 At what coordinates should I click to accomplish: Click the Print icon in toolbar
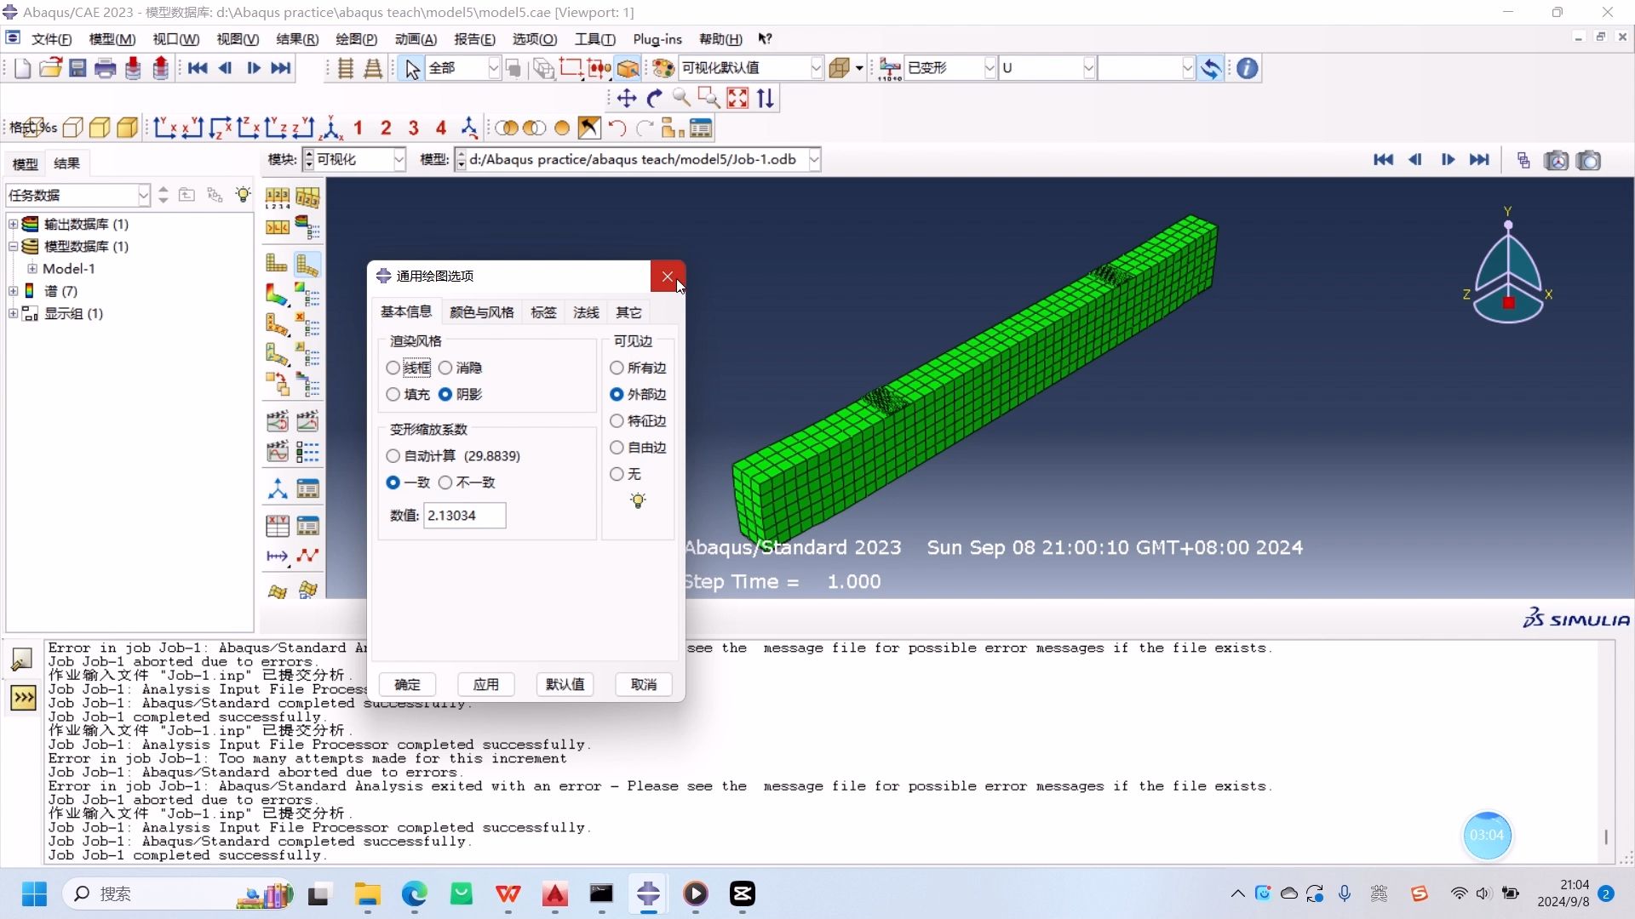(x=105, y=68)
